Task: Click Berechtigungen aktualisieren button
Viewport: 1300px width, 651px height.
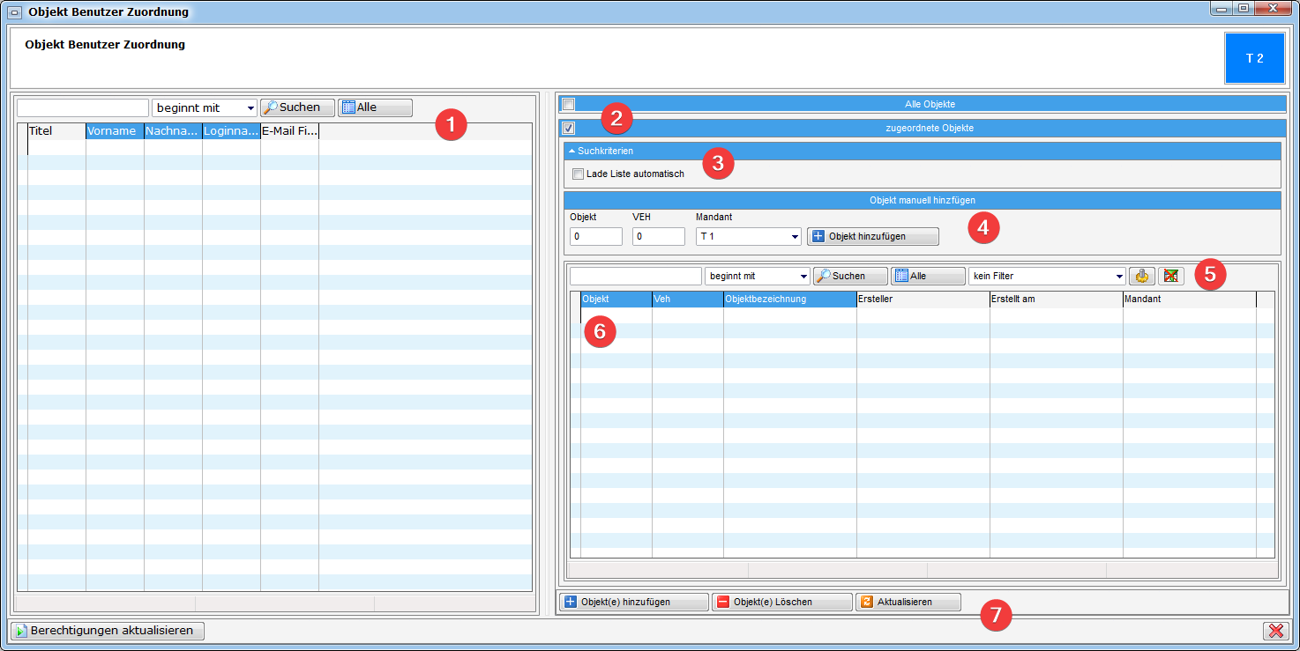Action: pyautogui.click(x=108, y=631)
